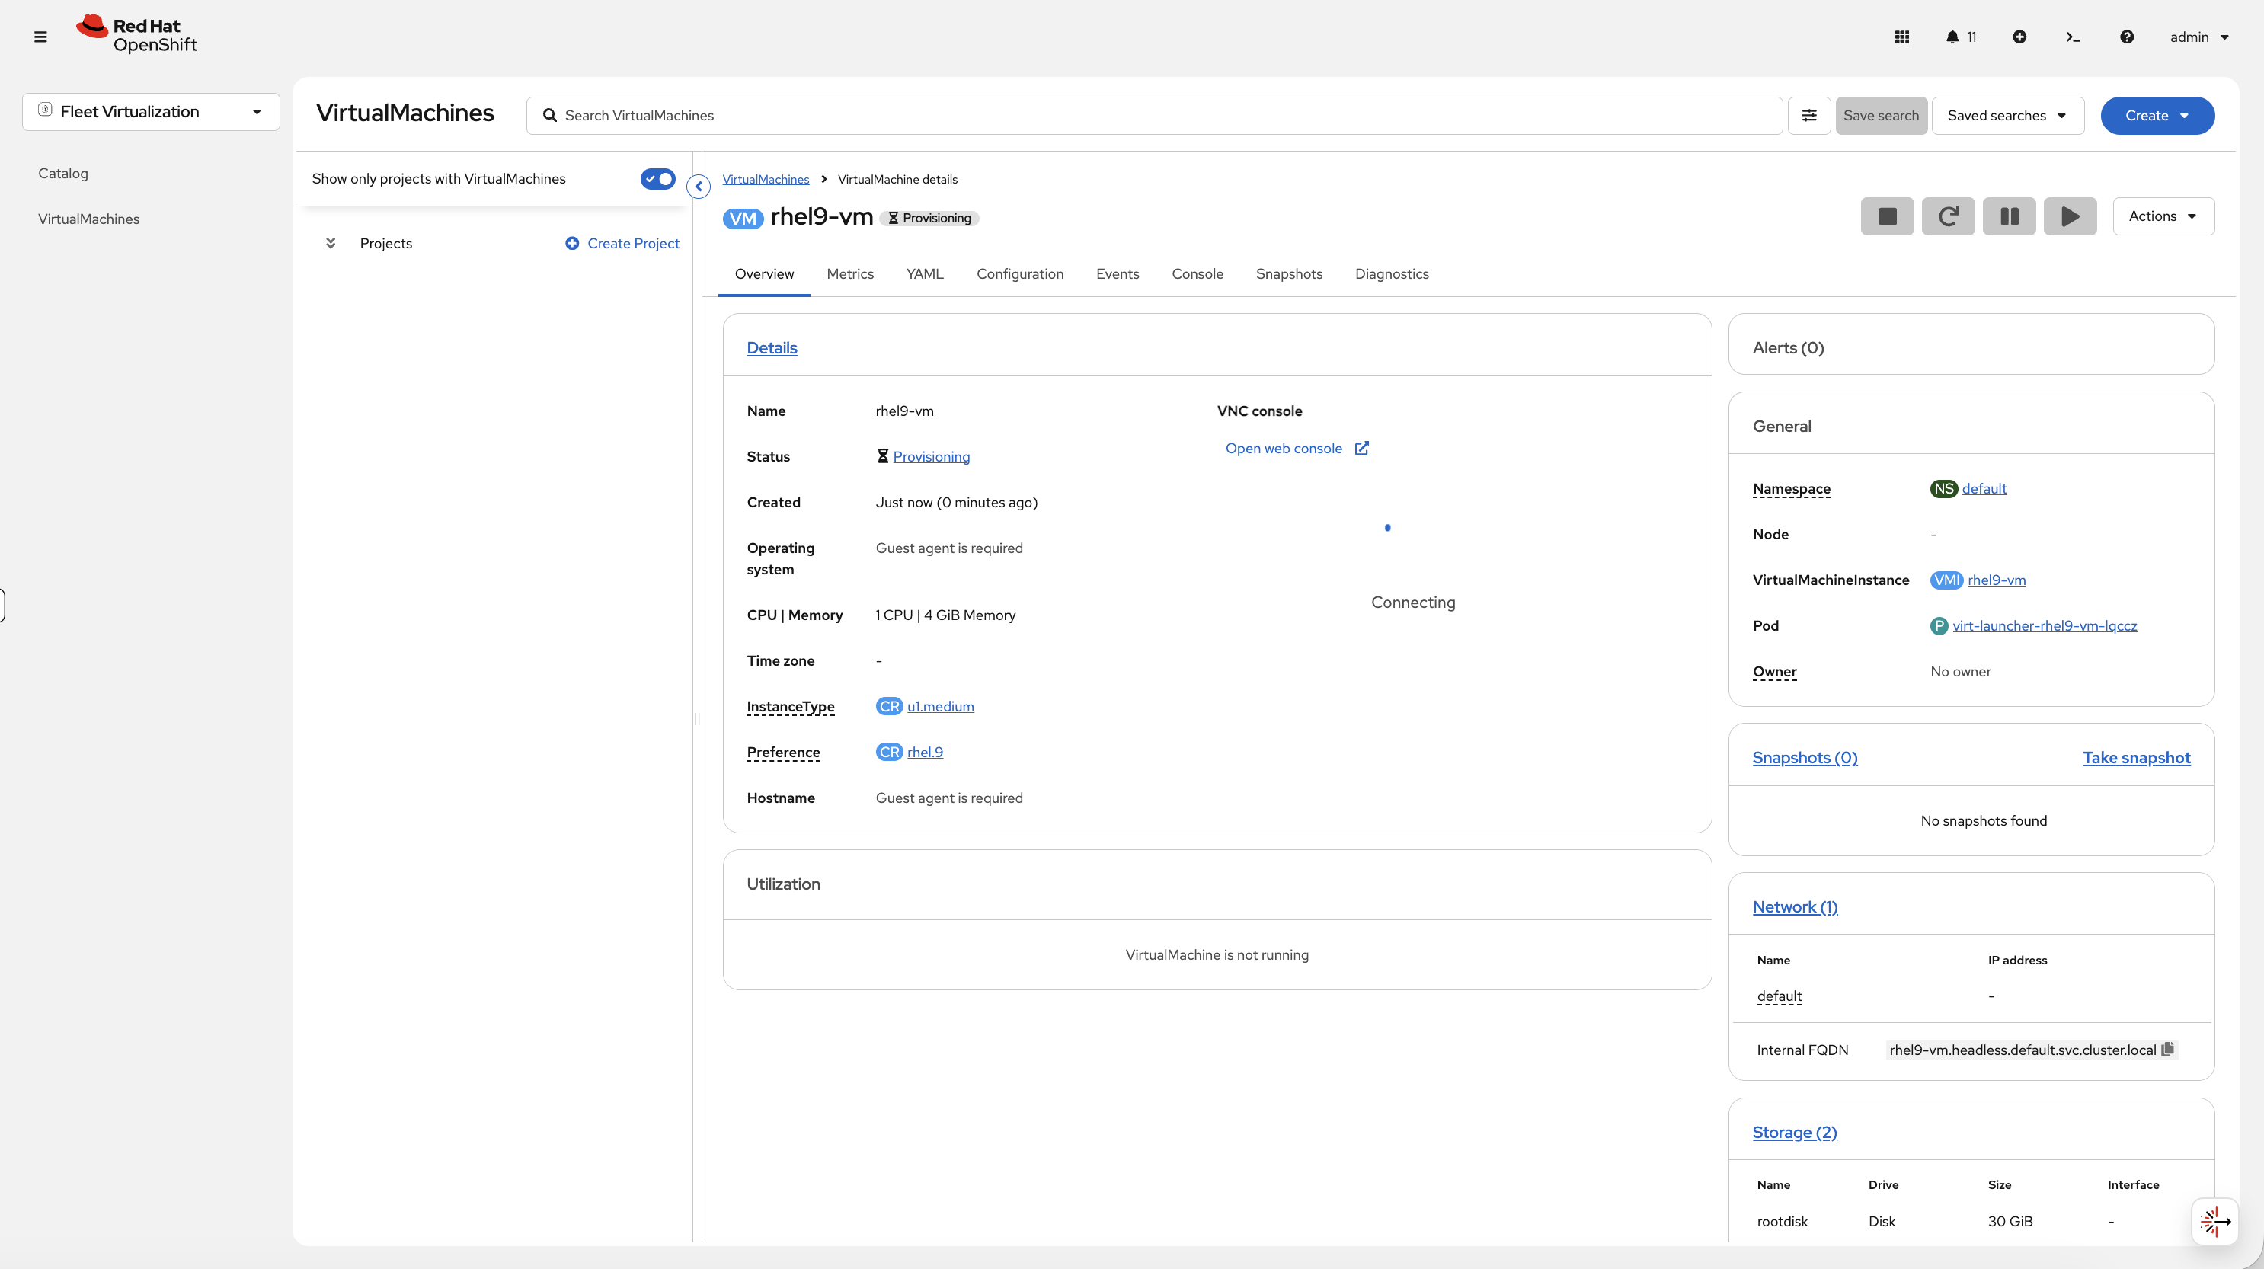2264x1269 pixels.
Task: Open the help question mark icon
Action: (x=2127, y=36)
